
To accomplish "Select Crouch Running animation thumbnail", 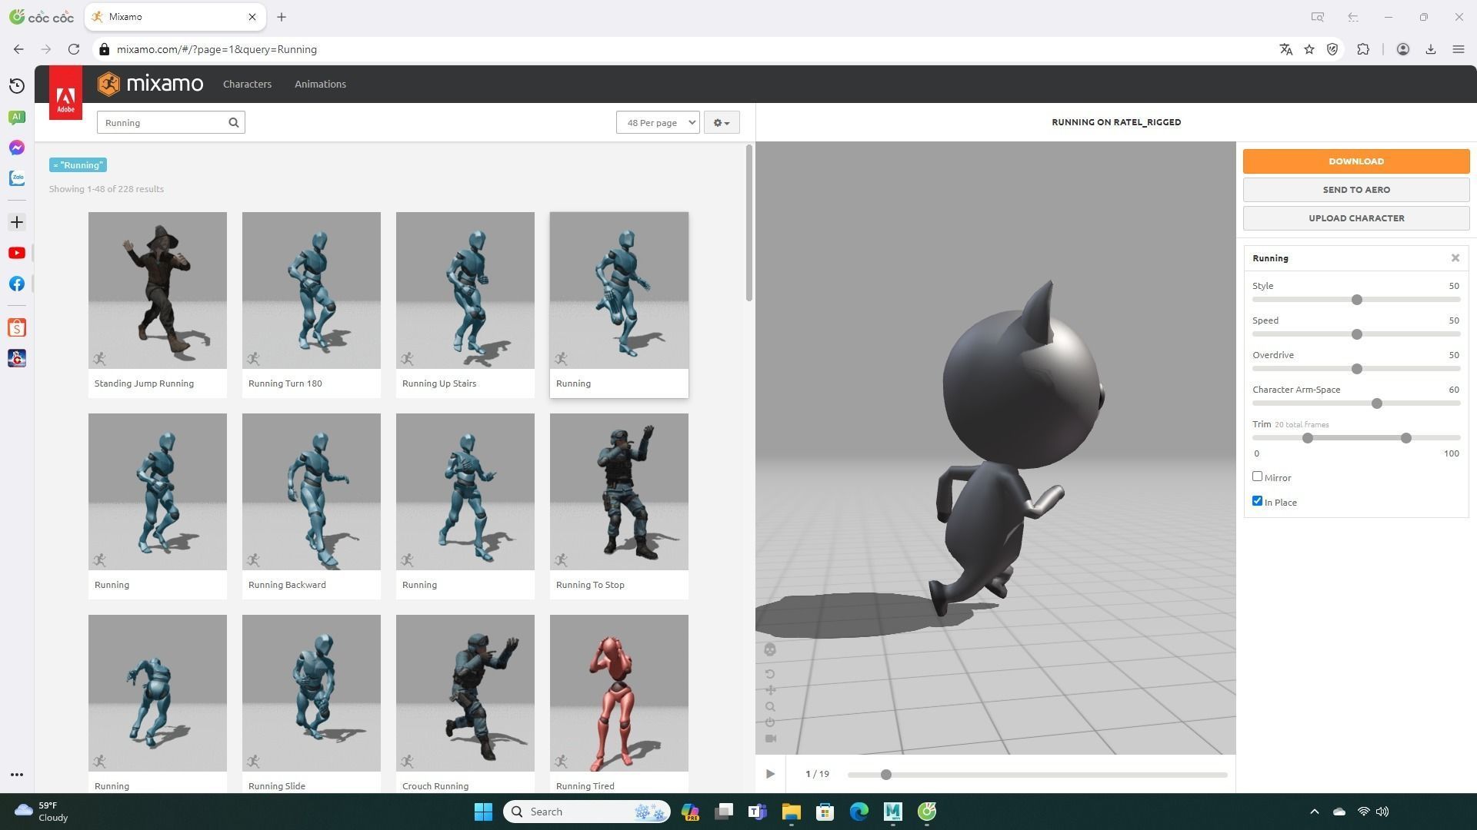I will pos(465,693).
